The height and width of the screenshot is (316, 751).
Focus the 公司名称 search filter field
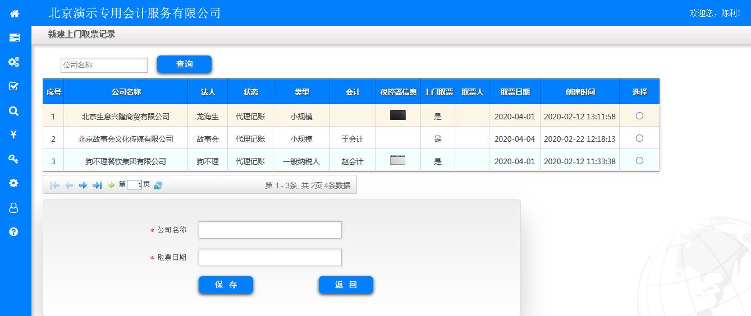click(104, 65)
